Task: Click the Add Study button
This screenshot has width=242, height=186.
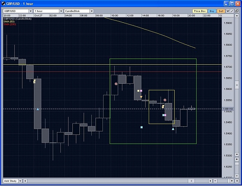Action: point(10,181)
